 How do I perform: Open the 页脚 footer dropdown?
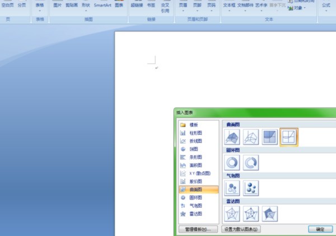(x=197, y=6)
